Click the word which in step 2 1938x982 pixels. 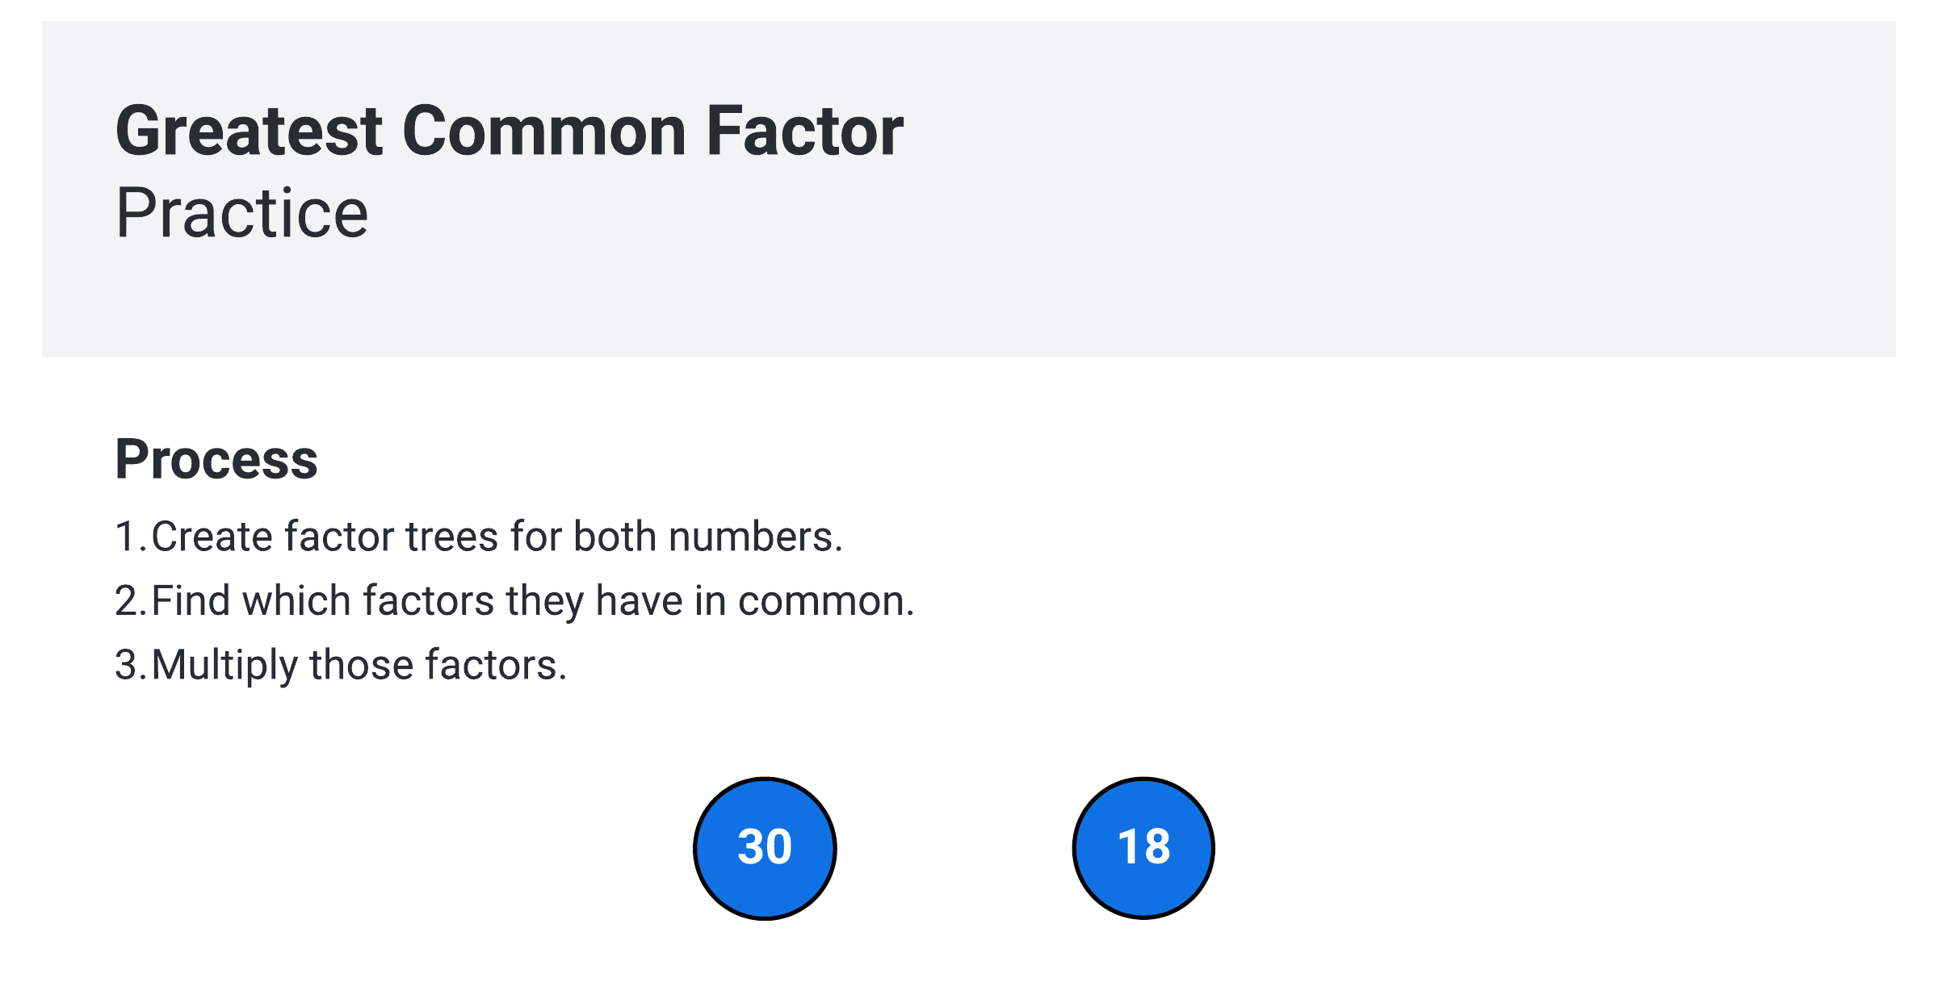[x=296, y=601]
